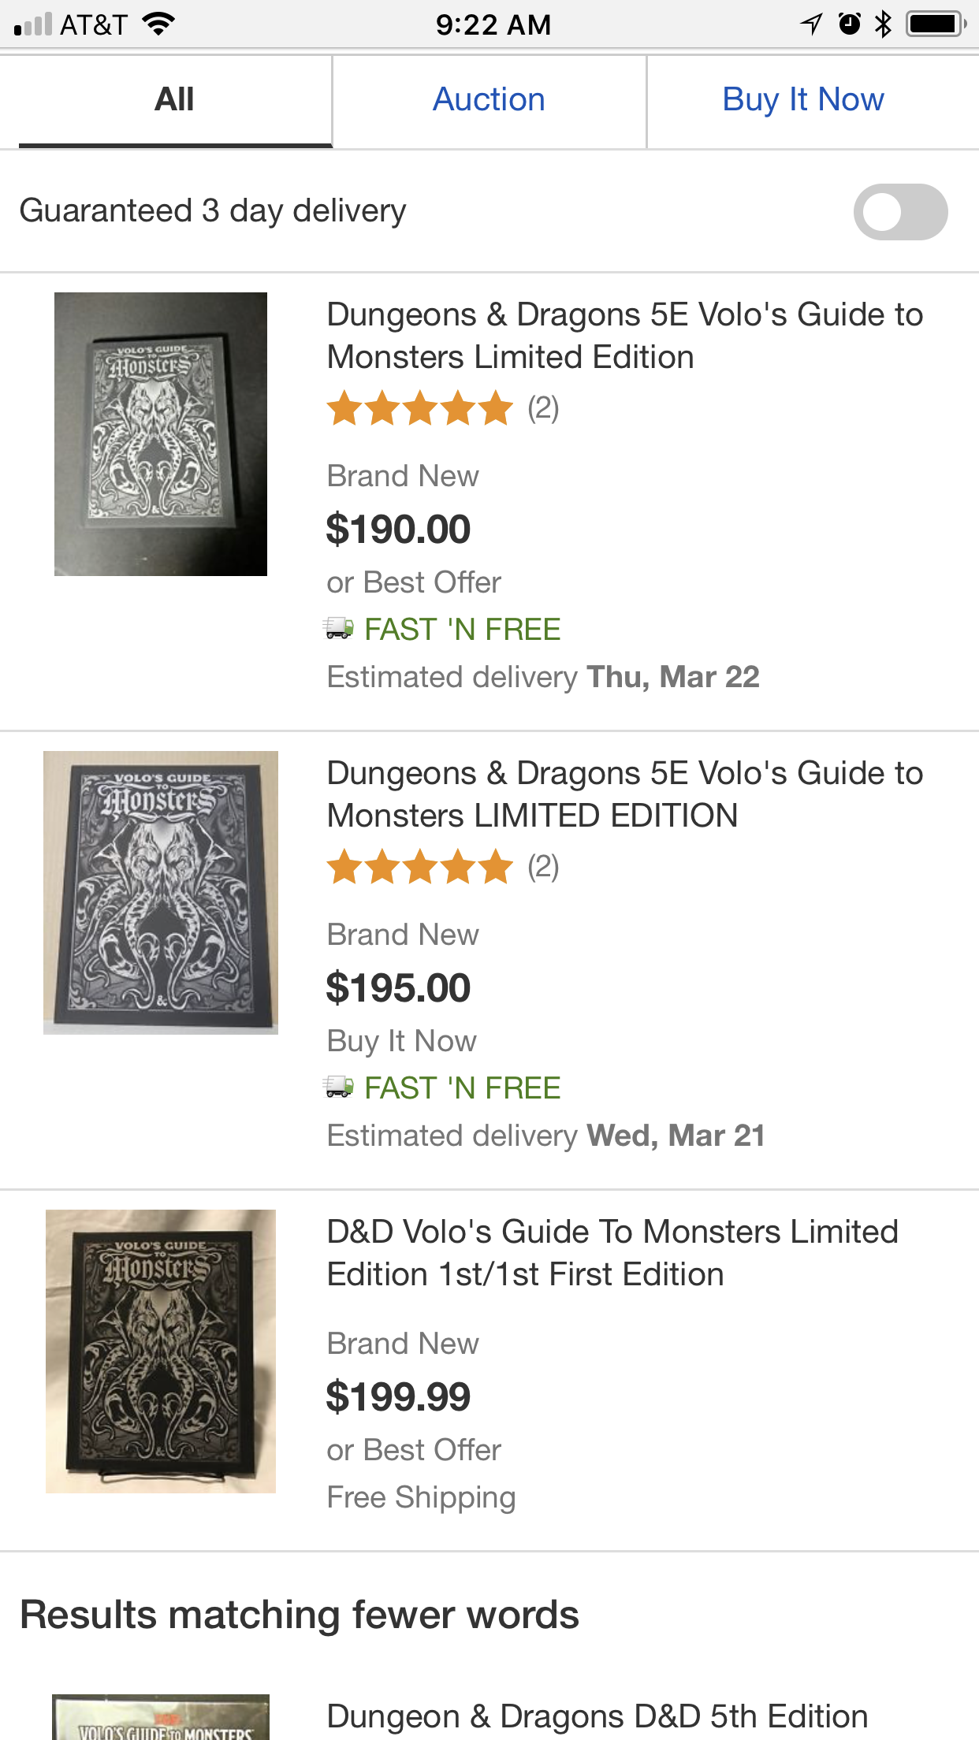Tap the Wi-Fi icon in status bar
The height and width of the screenshot is (1740, 979).
coord(158,24)
